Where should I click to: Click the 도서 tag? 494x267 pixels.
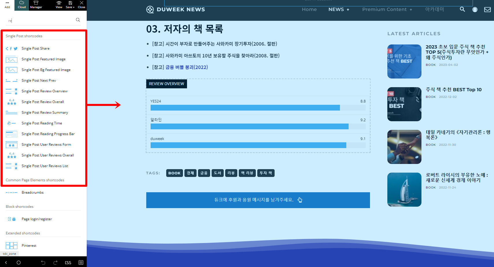(x=218, y=173)
